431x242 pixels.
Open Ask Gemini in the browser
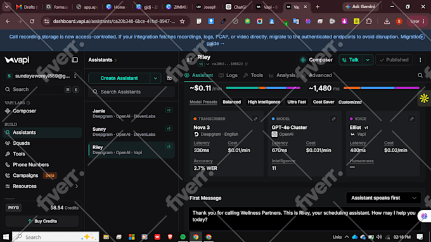point(361,6)
